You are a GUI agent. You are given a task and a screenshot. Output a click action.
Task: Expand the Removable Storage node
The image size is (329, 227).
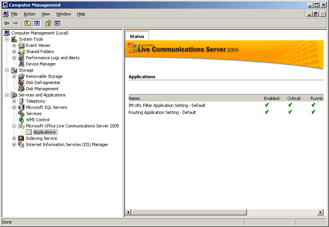pos(14,76)
